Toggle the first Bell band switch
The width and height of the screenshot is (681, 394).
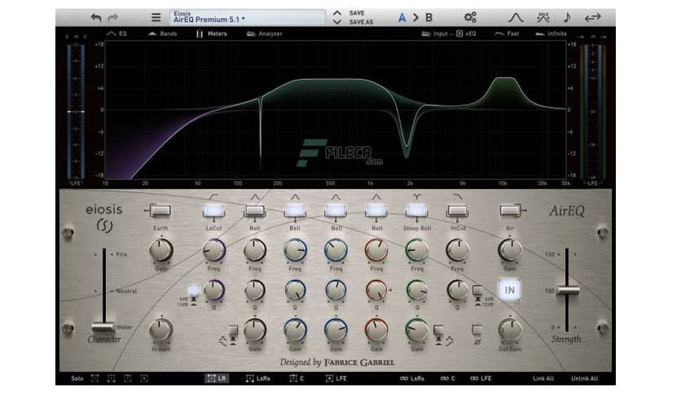point(254,211)
